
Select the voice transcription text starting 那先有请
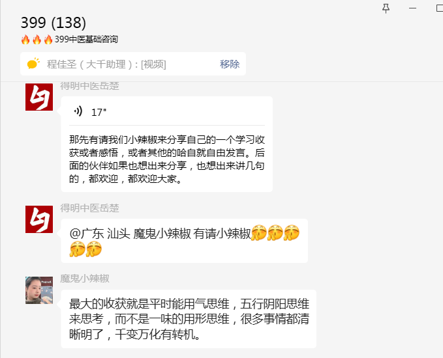coord(167,159)
